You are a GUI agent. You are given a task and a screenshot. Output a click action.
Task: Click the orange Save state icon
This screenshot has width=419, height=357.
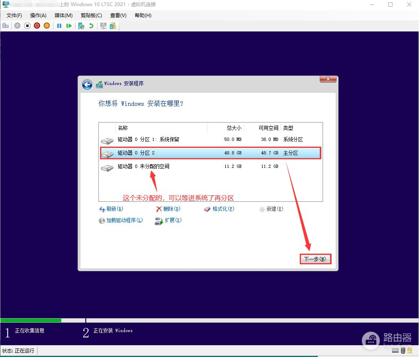tap(47, 26)
